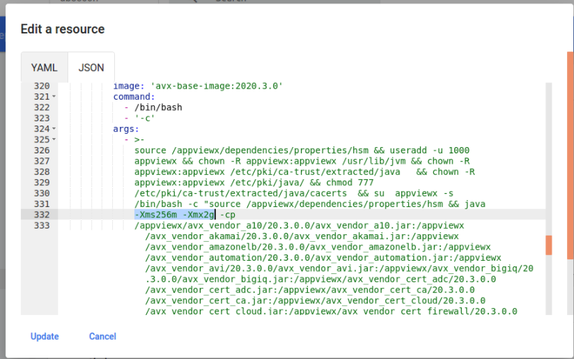Click line number 327 in gutter

(x=42, y=161)
